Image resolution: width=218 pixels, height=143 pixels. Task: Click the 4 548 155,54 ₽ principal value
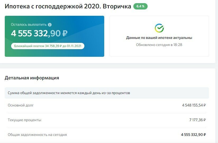tap(194, 105)
